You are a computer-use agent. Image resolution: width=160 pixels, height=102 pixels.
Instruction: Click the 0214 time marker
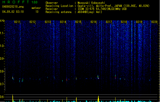pyautogui.click(x=63, y=22)
